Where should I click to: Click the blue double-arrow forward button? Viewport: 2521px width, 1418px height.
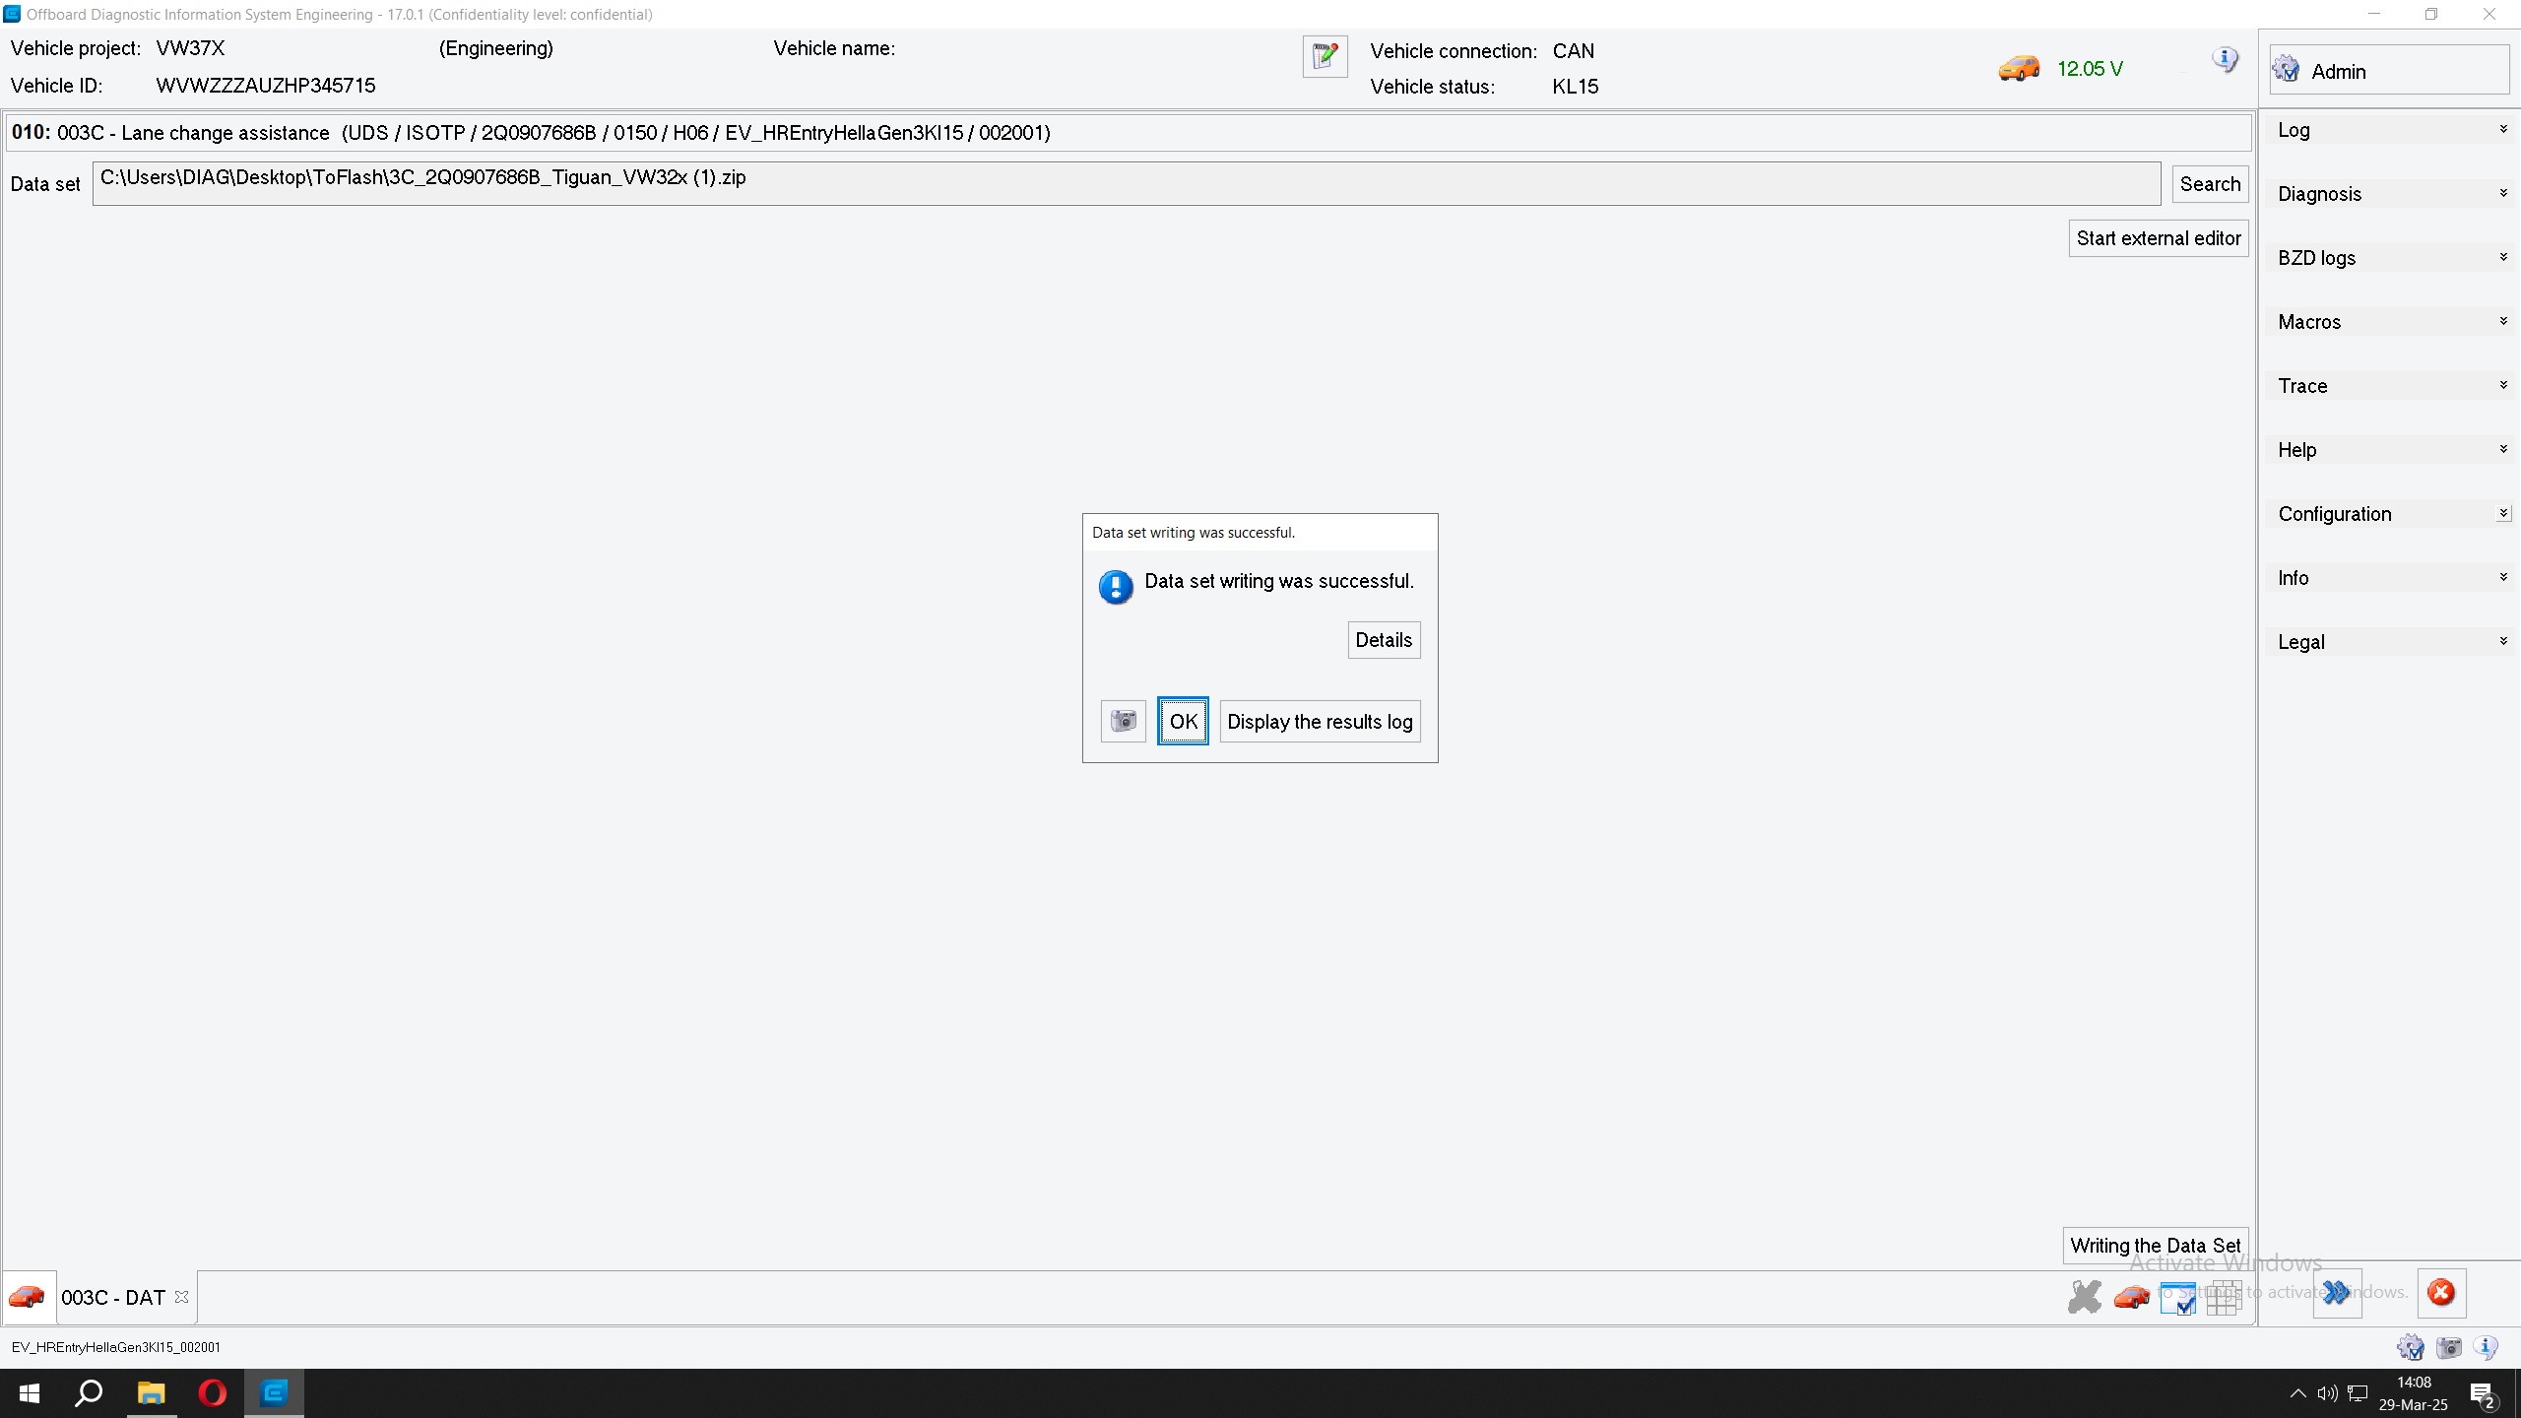[2336, 1293]
